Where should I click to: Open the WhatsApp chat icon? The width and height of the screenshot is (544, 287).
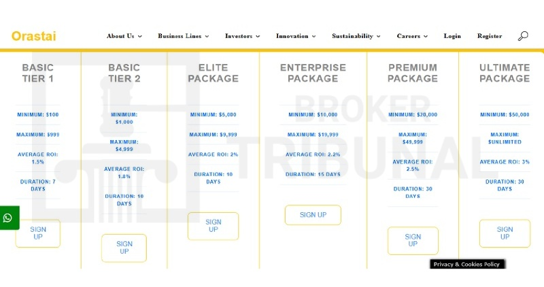[x=8, y=218]
